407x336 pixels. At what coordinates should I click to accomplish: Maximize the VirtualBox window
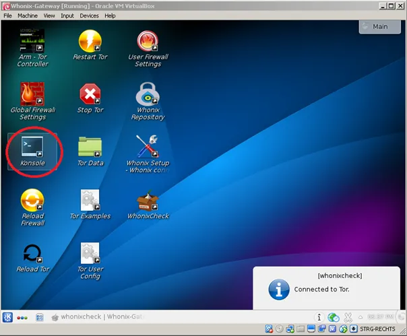click(x=392, y=5)
